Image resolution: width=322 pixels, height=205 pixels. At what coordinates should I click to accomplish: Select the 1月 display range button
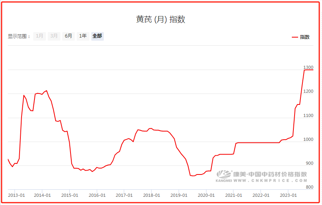pyautogui.click(x=40, y=36)
